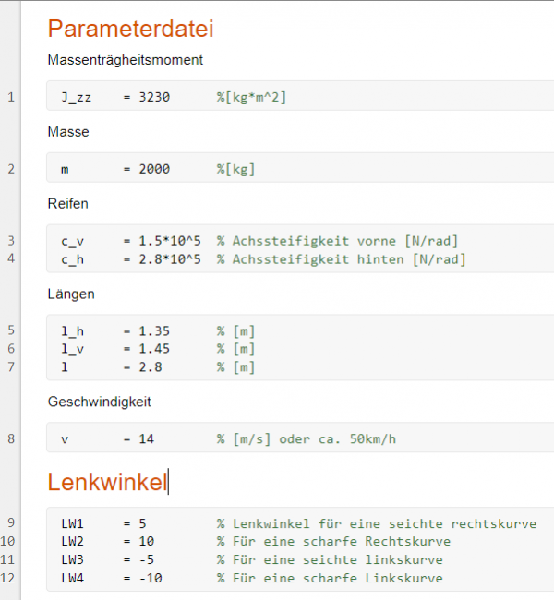Click the Massenträgheitsmoment text line

pos(125,60)
